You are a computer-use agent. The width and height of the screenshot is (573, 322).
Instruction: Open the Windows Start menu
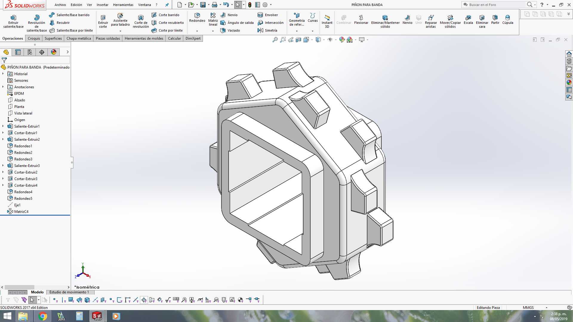point(7,316)
